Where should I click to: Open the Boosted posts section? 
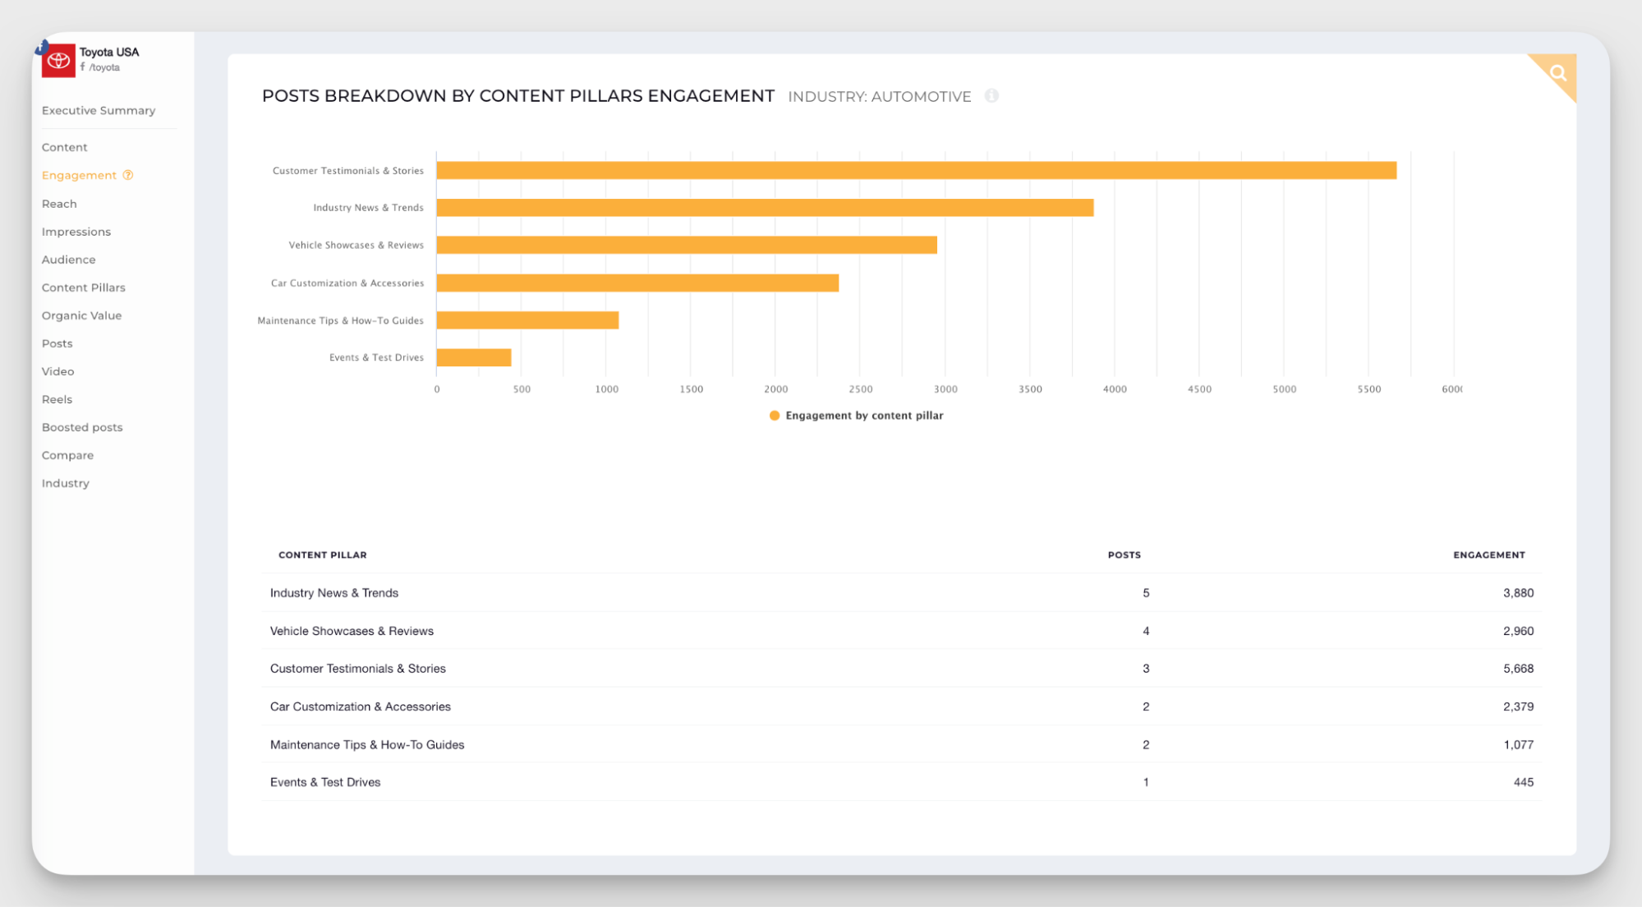click(x=81, y=427)
